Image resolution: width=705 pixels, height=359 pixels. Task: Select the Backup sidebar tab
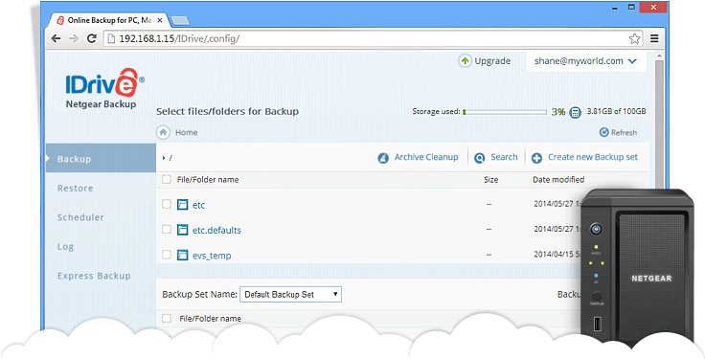click(101, 158)
